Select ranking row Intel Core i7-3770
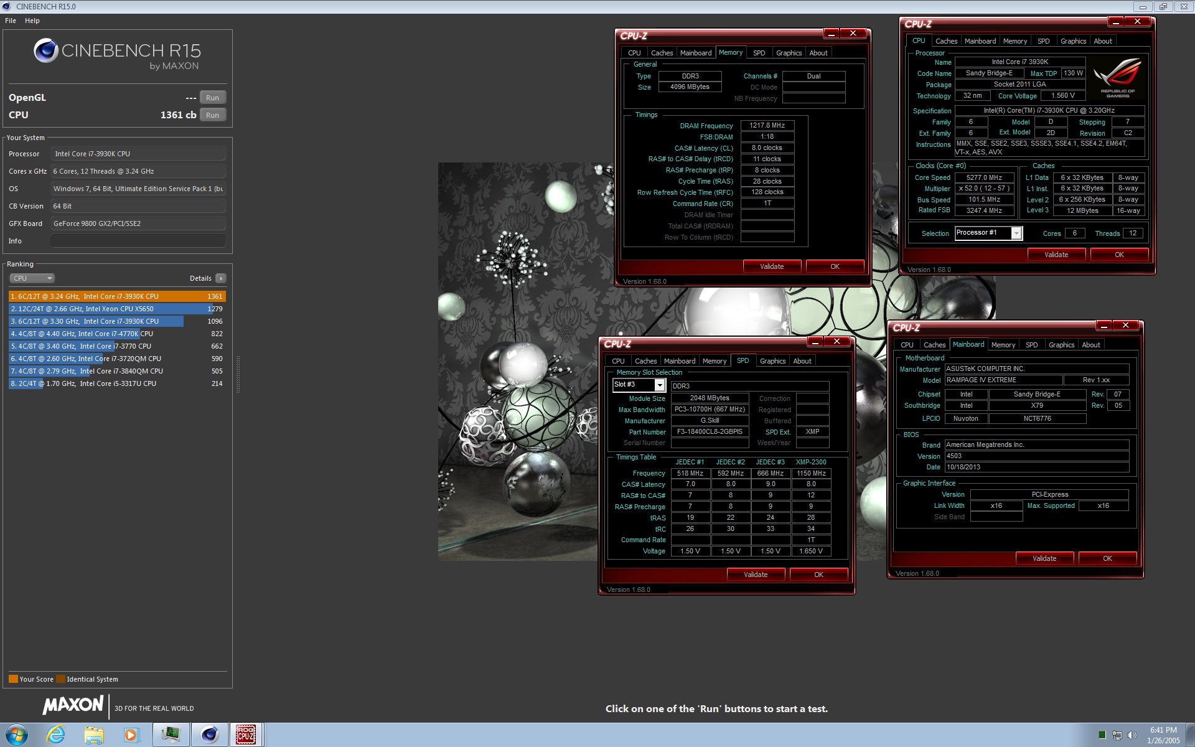1195x747 pixels. pos(117,346)
